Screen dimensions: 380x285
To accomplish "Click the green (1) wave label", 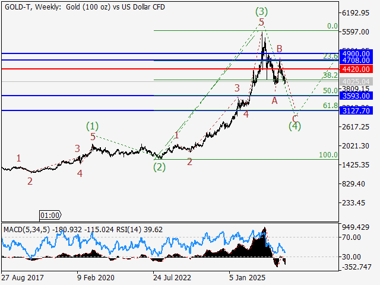I will click(93, 126).
